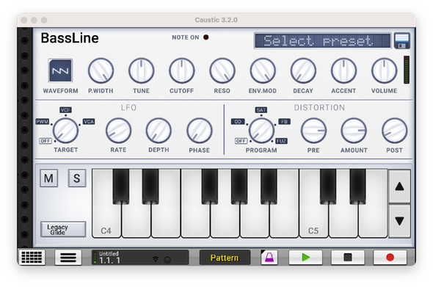This screenshot has height=287, width=433.
Task: Play the A4 white key
Action: [x=255, y=221]
